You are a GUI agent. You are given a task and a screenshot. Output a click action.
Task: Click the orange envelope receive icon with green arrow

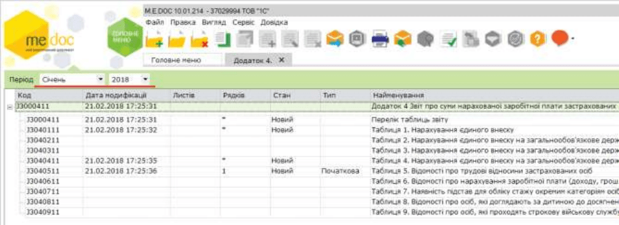coord(402,39)
